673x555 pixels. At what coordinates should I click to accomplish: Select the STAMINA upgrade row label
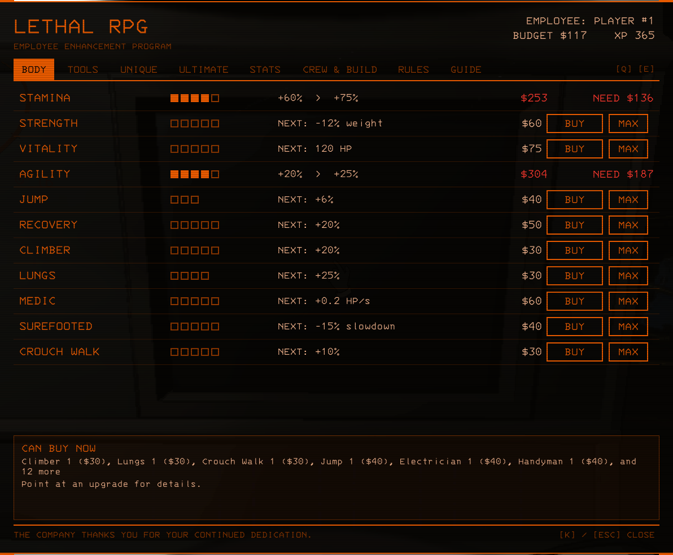(45, 98)
